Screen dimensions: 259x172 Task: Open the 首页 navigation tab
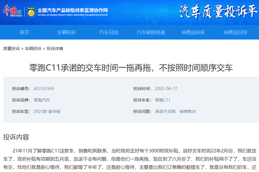point(24,32)
